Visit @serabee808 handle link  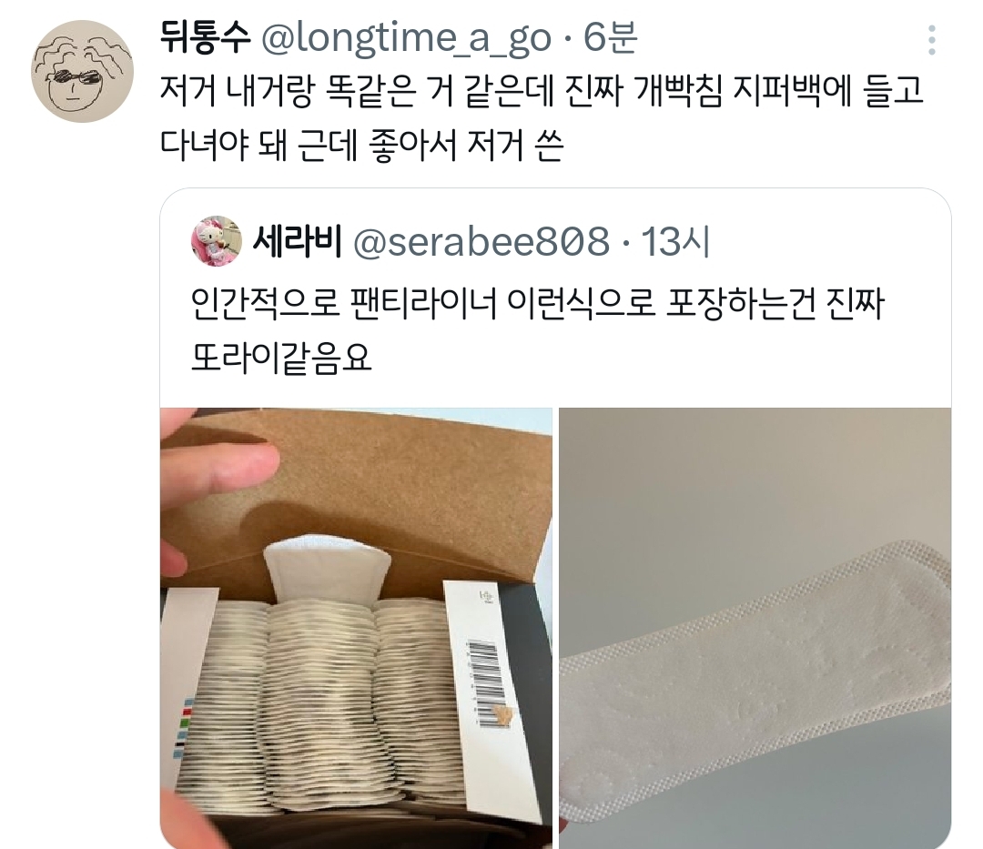coord(481,242)
